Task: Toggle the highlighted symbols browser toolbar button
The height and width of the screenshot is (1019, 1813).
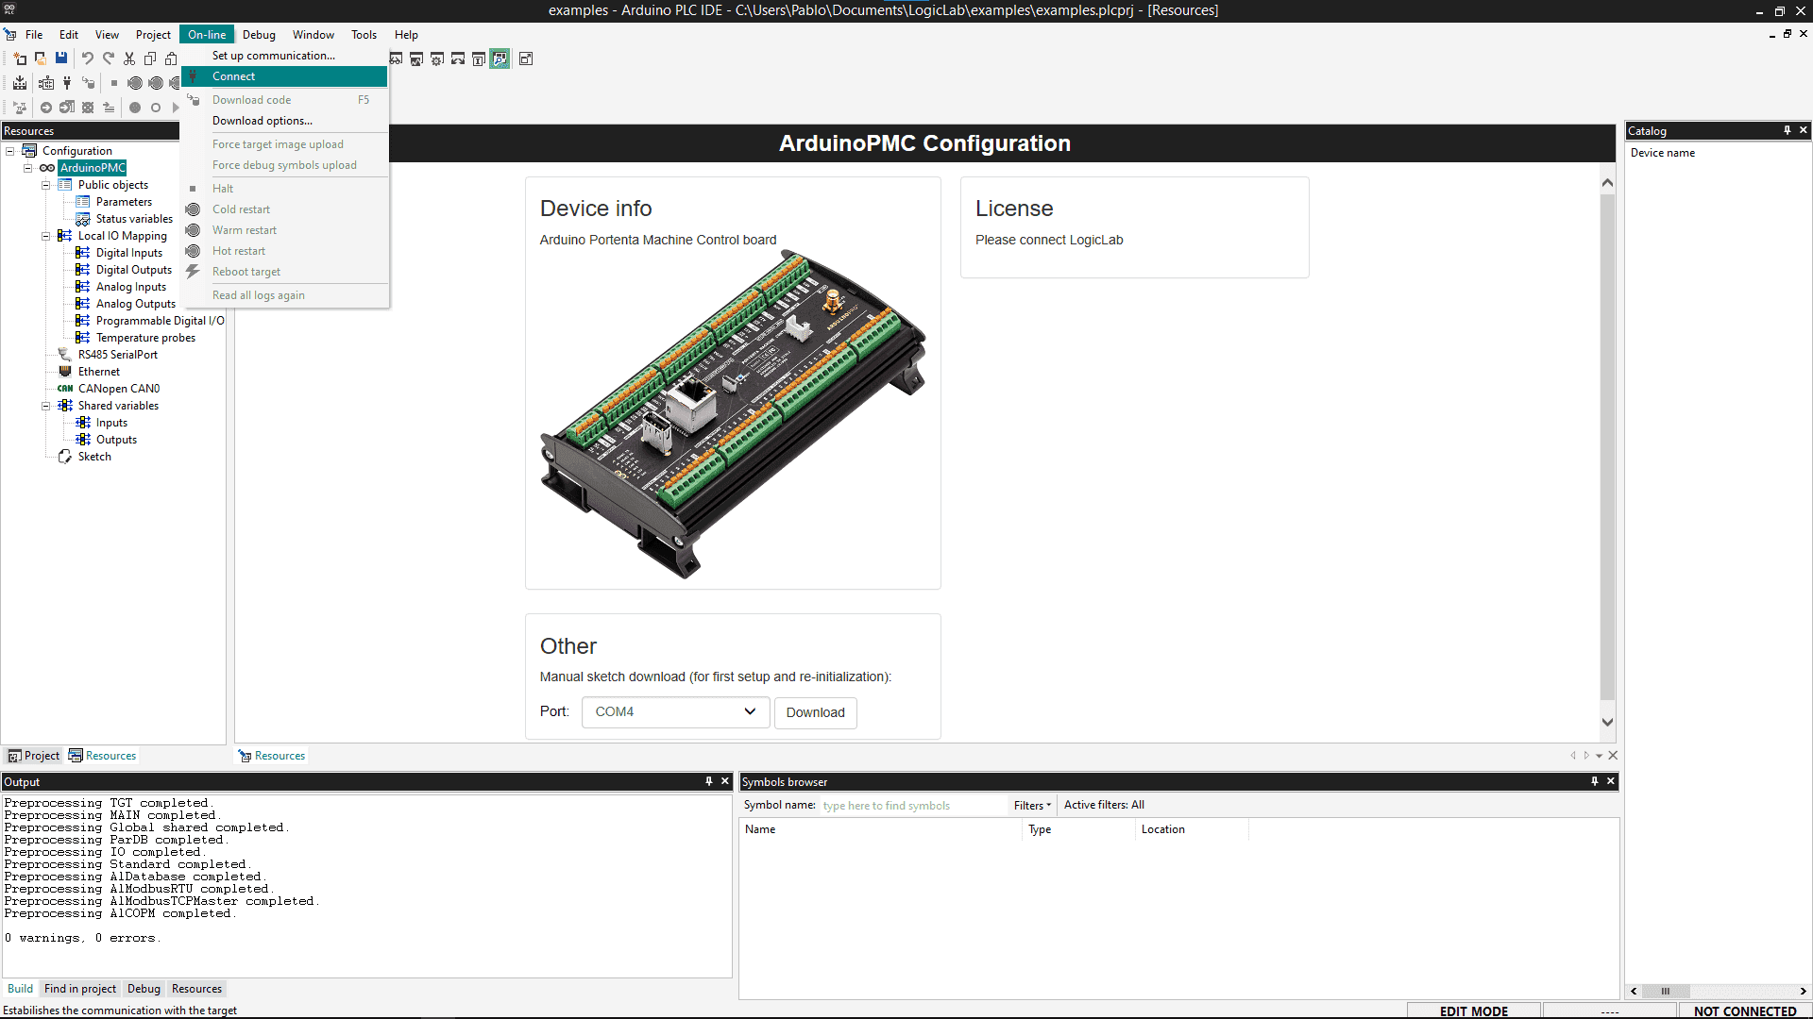Action: tap(500, 58)
